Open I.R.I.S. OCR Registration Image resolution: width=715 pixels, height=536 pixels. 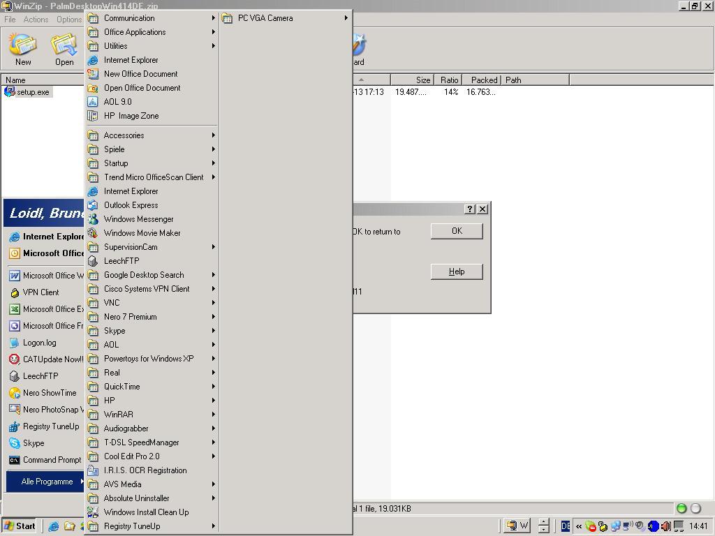(x=152, y=470)
